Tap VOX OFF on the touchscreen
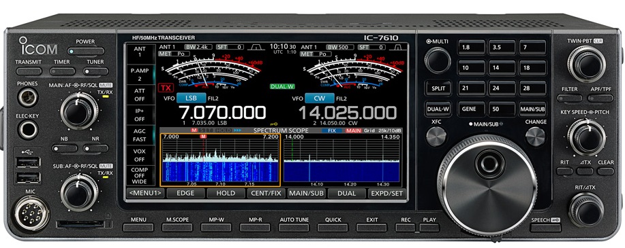This screenshot has height=248, width=625. click(x=140, y=156)
